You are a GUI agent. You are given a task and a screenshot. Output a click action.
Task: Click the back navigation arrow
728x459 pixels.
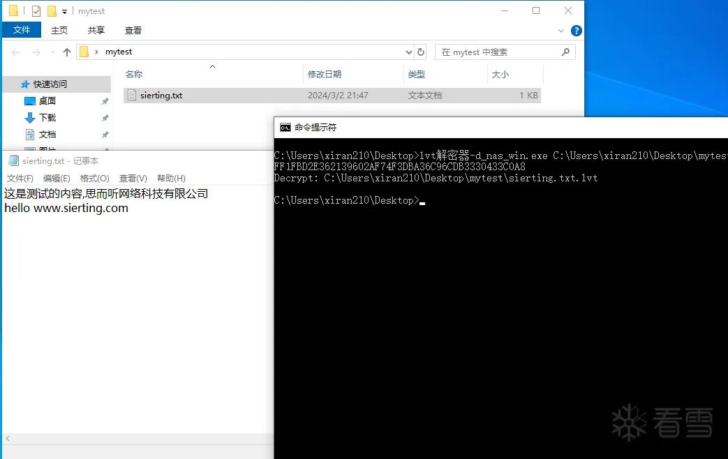pos(15,52)
